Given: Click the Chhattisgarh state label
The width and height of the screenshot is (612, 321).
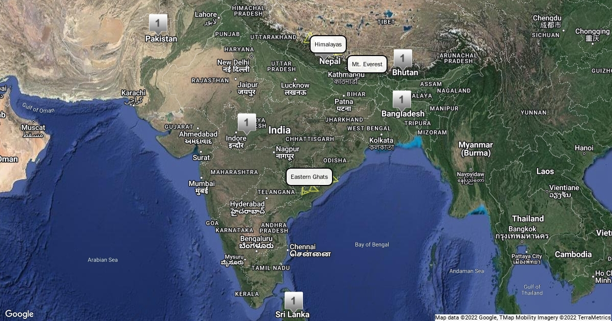Looking at the screenshot, I should (310, 139).
